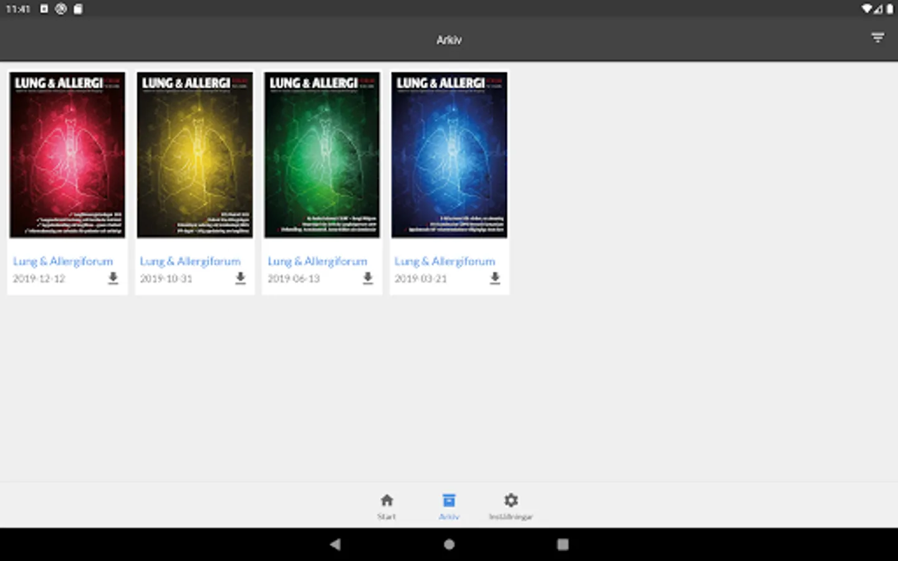This screenshot has width=898, height=561.
Task: Tap Lung & Allergiforum title dated 2019-03-21
Action: point(445,261)
